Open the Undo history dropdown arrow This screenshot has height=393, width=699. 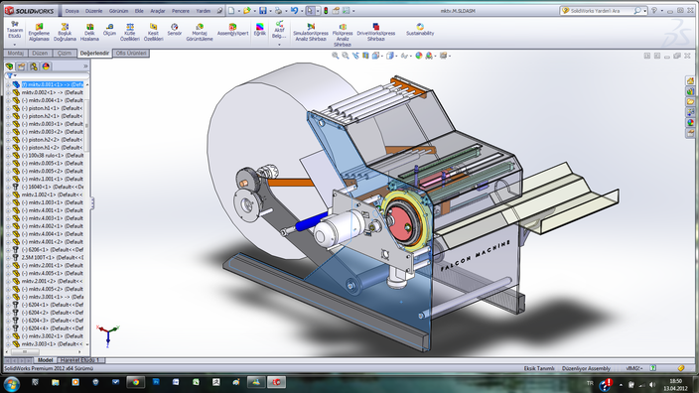click(x=302, y=11)
